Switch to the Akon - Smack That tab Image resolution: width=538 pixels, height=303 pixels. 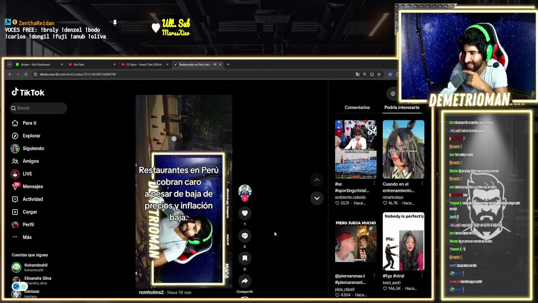tap(144, 64)
